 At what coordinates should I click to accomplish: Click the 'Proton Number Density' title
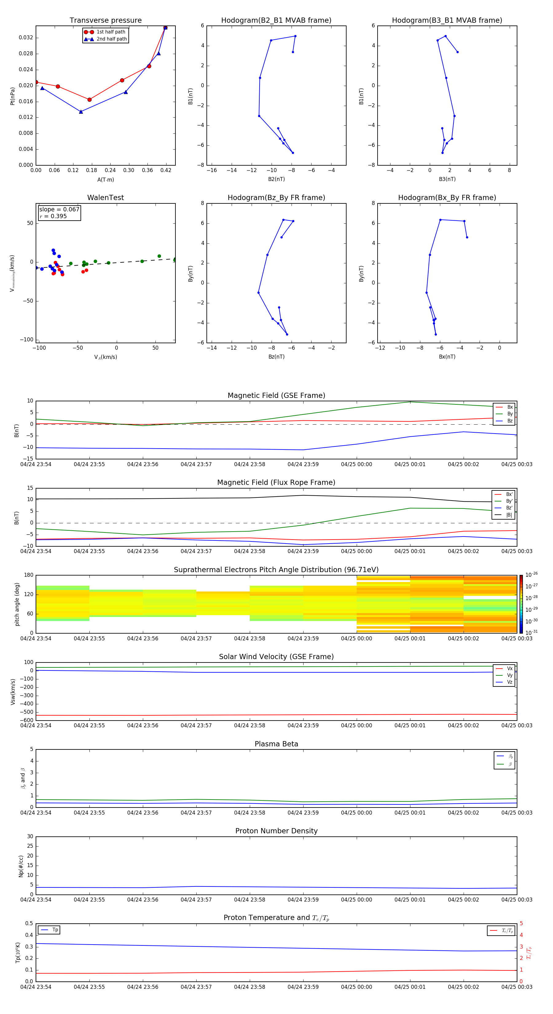tap(276, 831)
